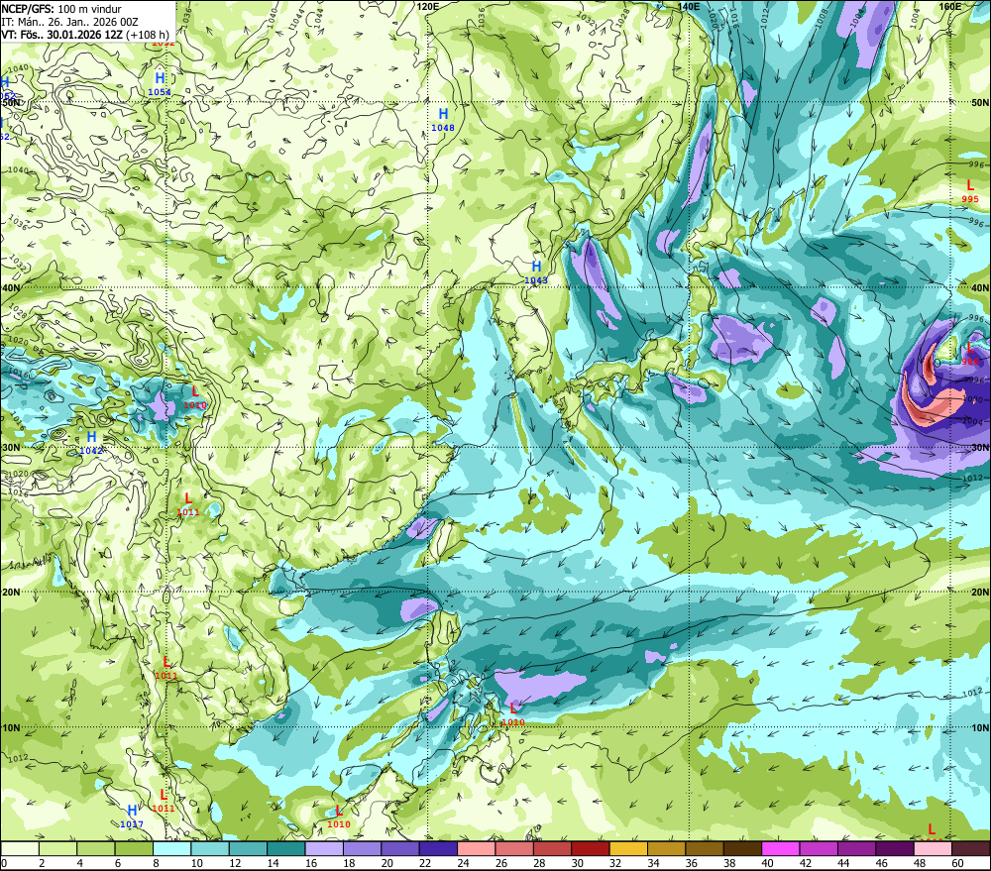Image resolution: width=991 pixels, height=871 pixels.
Task: Select the H 1042 high pressure marker
Action: (x=91, y=443)
